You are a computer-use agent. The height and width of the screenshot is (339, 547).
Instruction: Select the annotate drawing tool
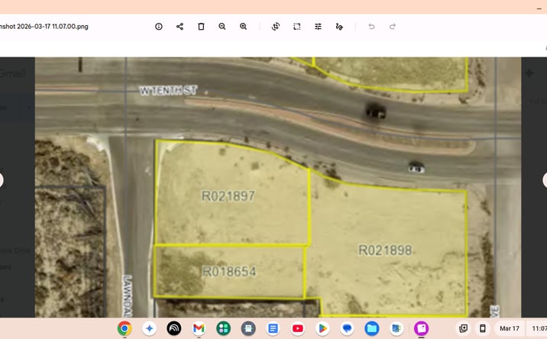pyautogui.click(x=339, y=27)
